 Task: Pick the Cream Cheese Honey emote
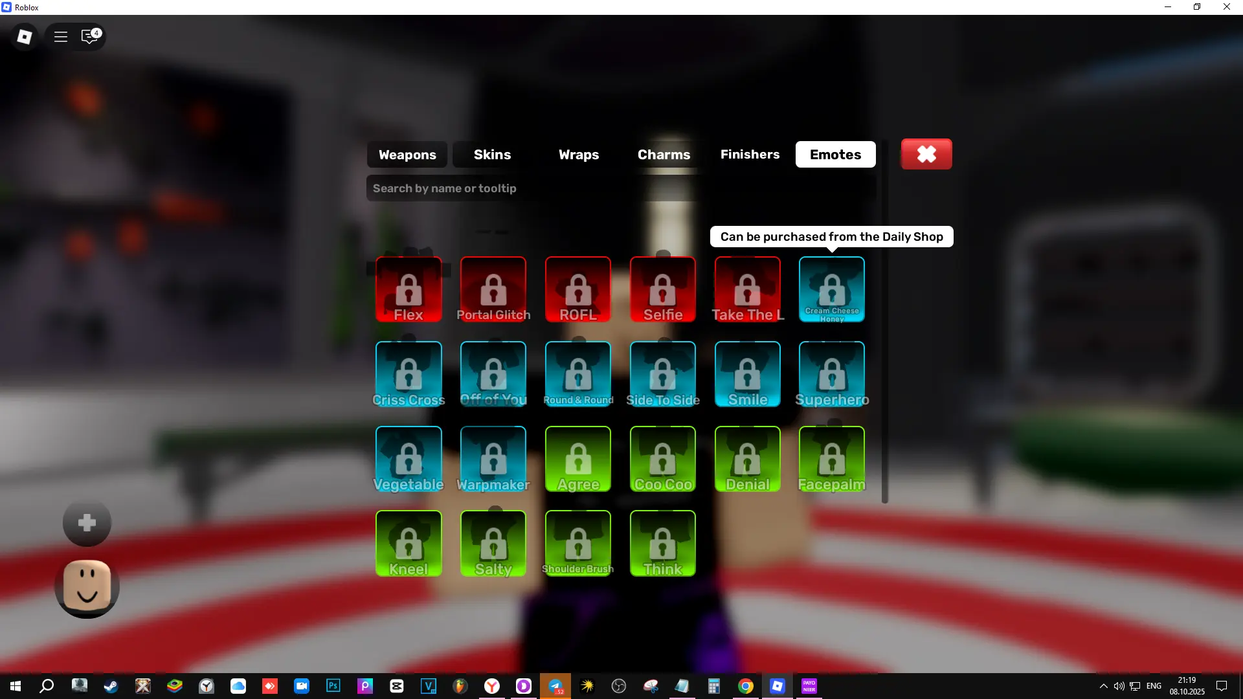tap(832, 289)
